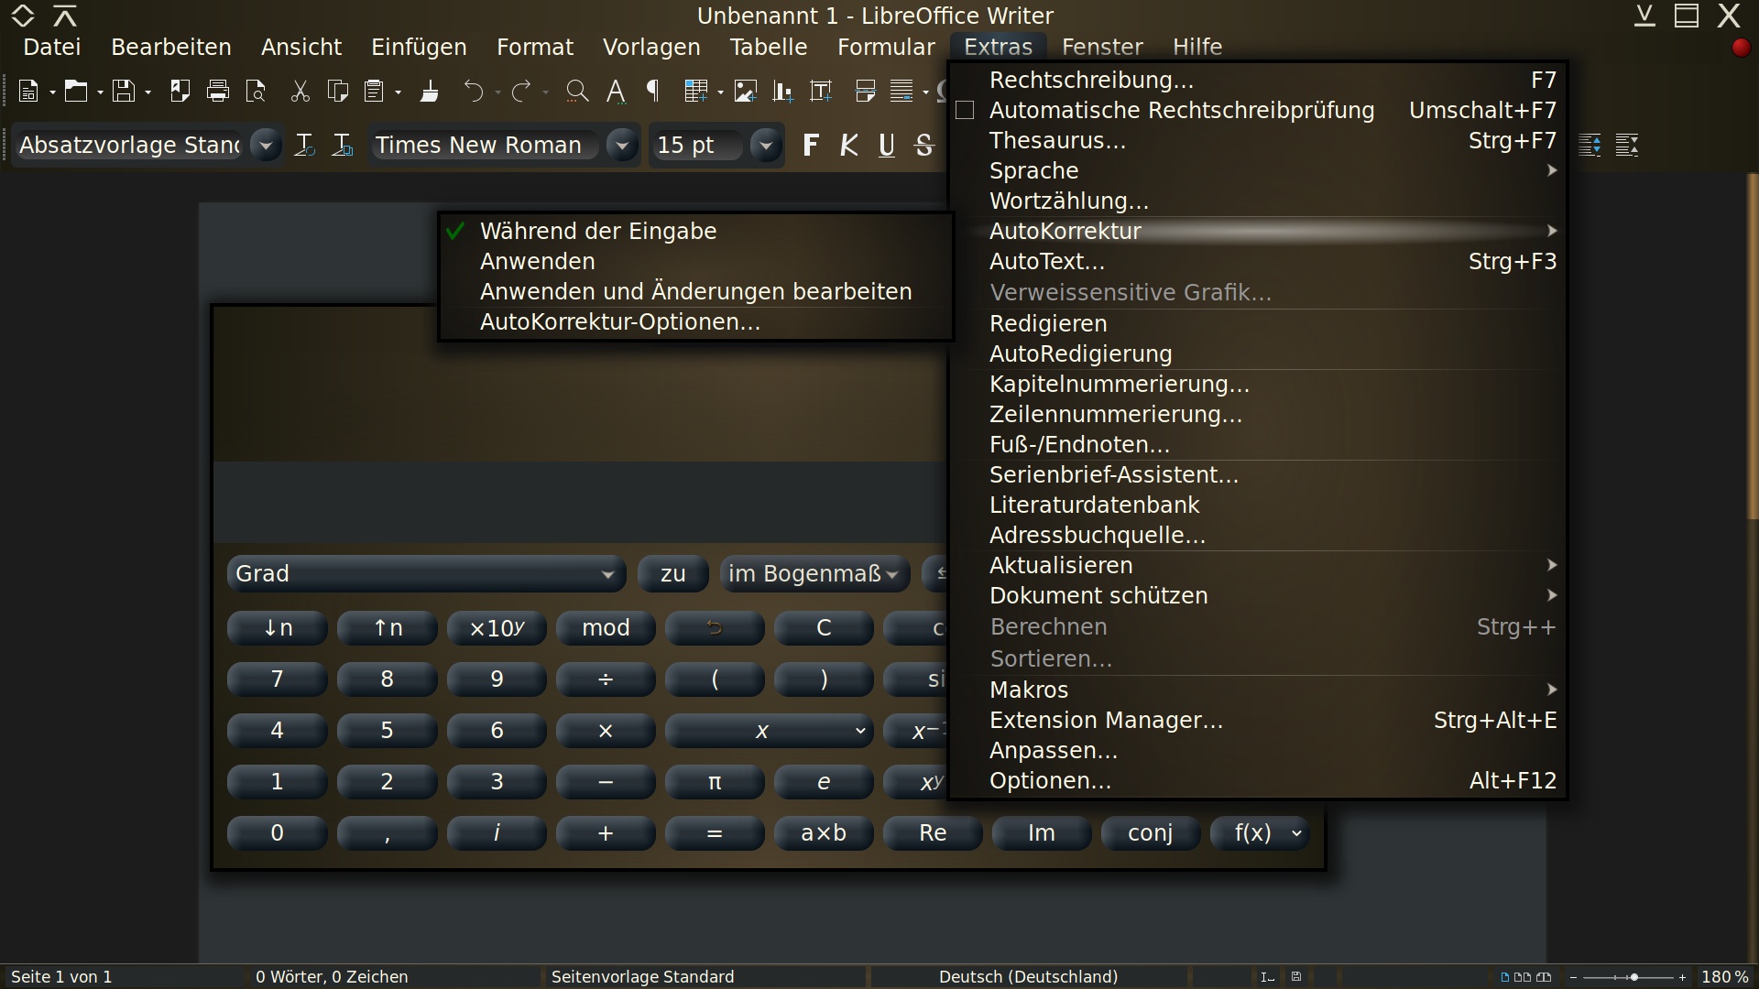Click the Redo arrow icon
Image resolution: width=1759 pixels, height=989 pixels.
pos(521,91)
